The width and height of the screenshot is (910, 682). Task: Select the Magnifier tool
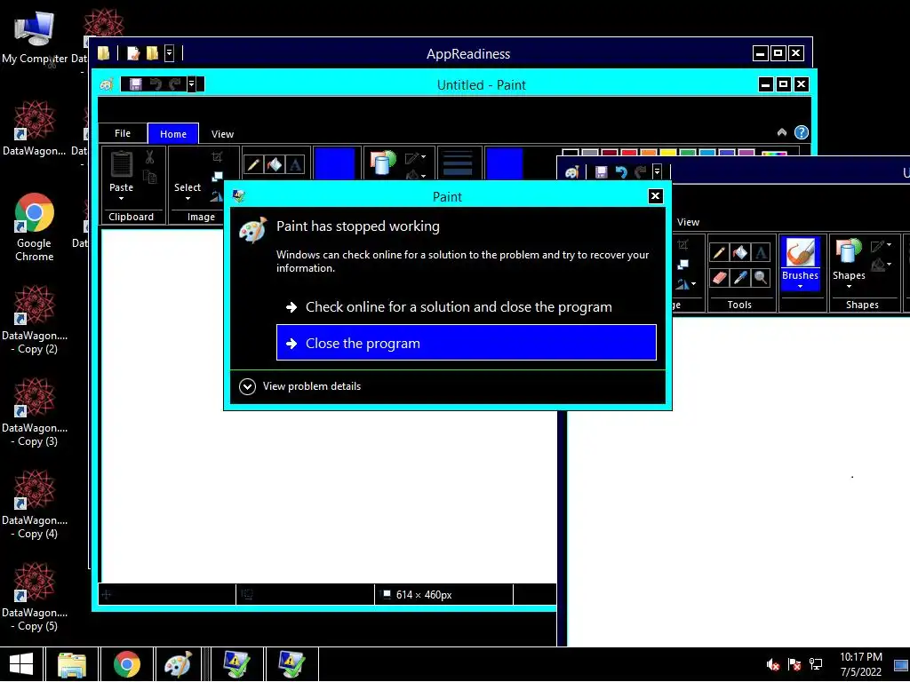tap(761, 278)
